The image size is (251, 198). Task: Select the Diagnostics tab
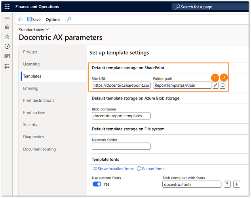click(x=33, y=137)
